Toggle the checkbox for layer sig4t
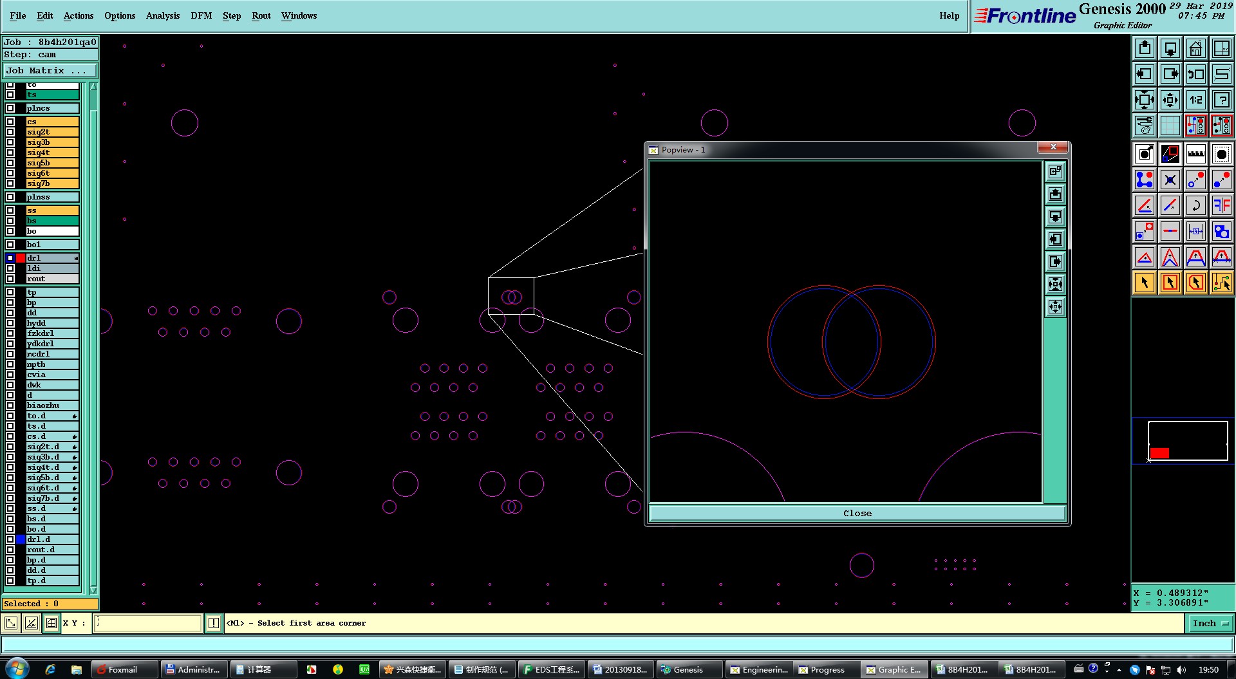 tap(10, 153)
